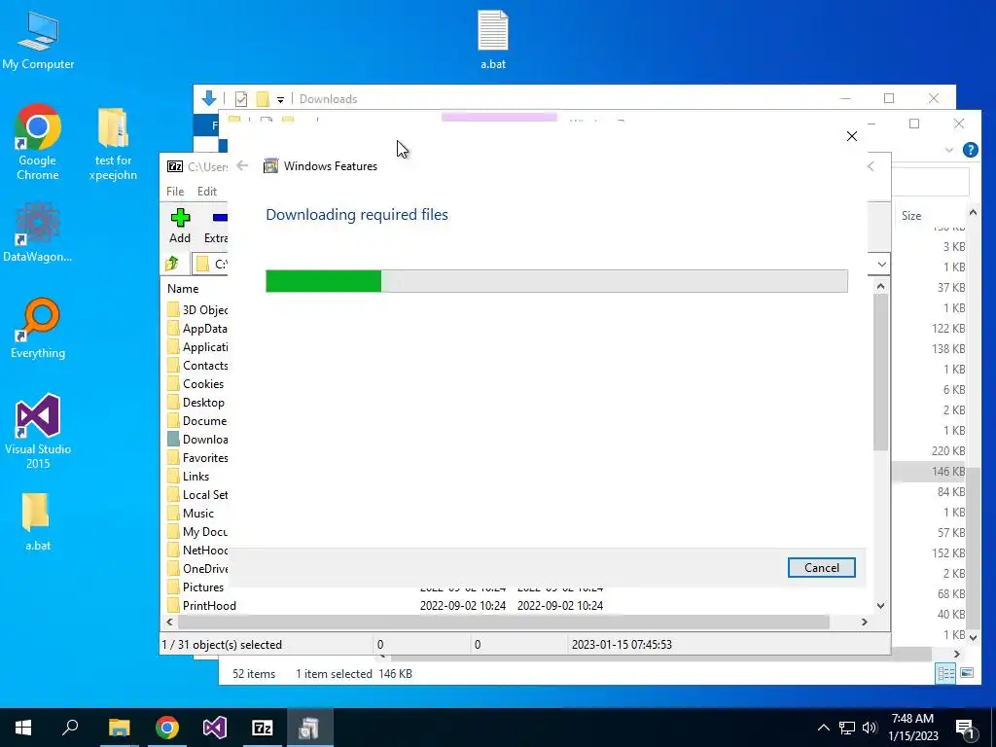This screenshot has width=996, height=747.
Task: Select the highlighted 146 KB file row
Action: click(x=929, y=472)
